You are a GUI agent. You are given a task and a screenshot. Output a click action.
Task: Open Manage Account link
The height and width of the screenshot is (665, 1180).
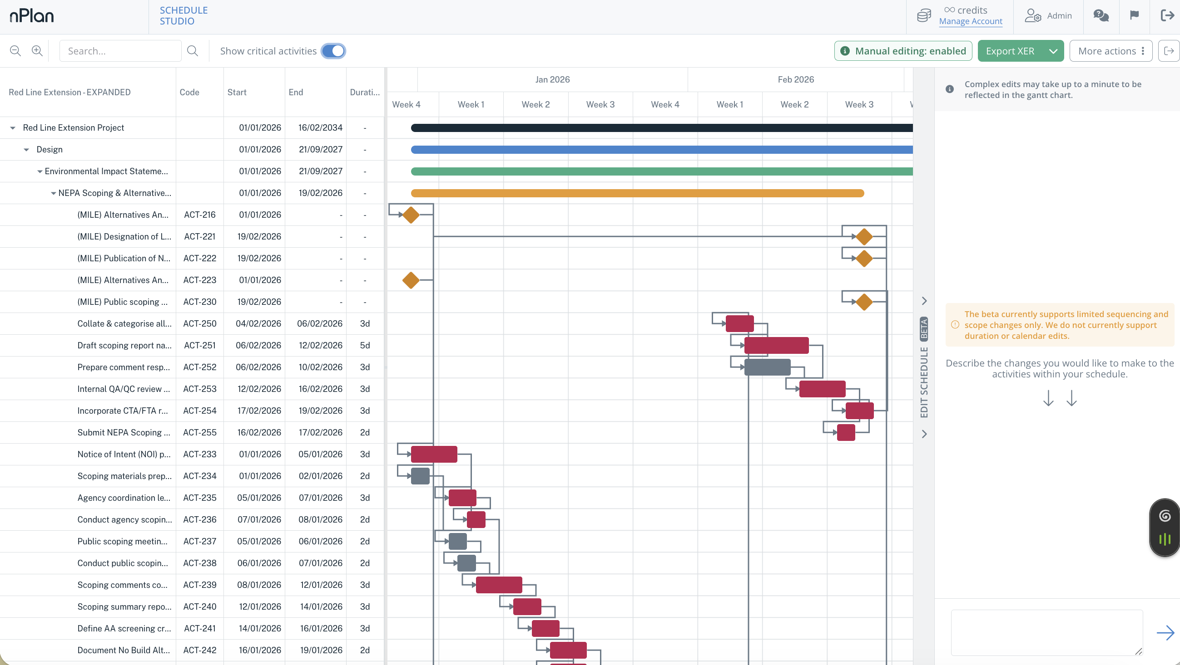coord(971,21)
